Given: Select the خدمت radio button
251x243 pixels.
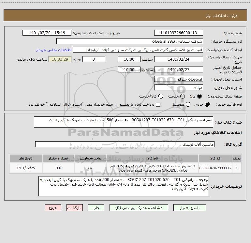Looking at the screenshot, I should (183, 96).
